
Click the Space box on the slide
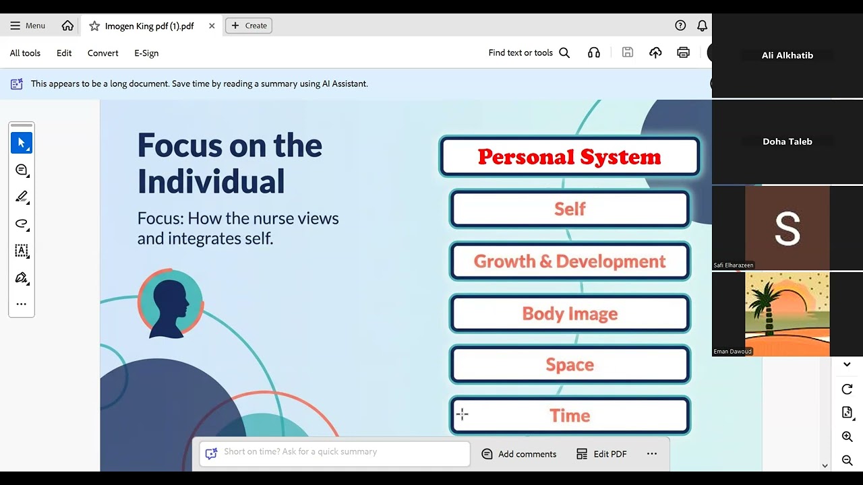570,364
